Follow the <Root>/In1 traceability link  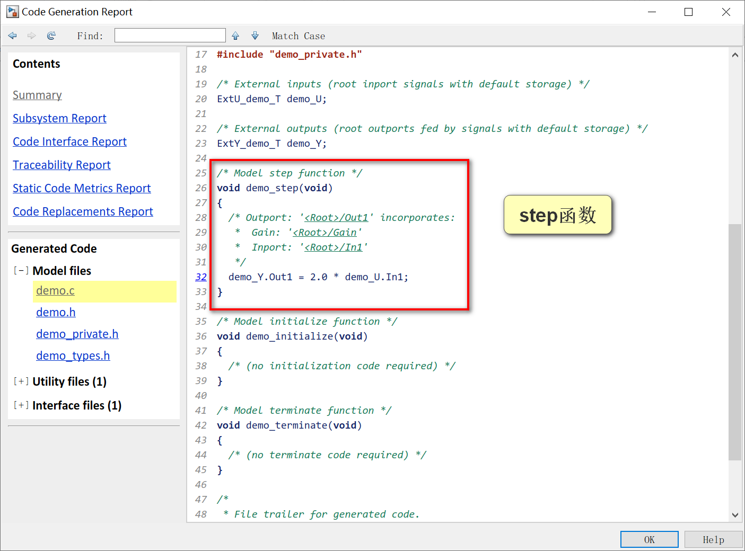(x=334, y=247)
